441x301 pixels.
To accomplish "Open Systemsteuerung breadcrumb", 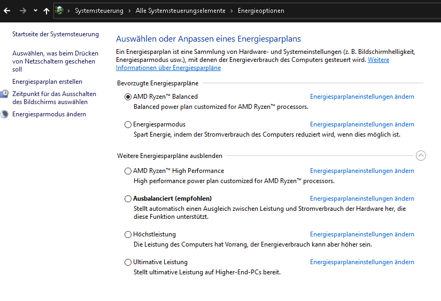I will [x=99, y=11].
